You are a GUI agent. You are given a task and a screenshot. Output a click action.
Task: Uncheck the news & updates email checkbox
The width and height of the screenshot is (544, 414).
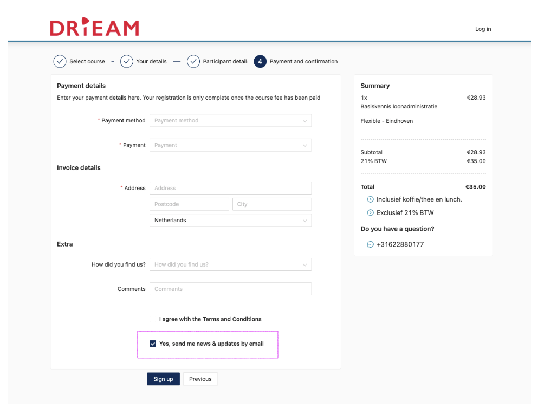(153, 344)
